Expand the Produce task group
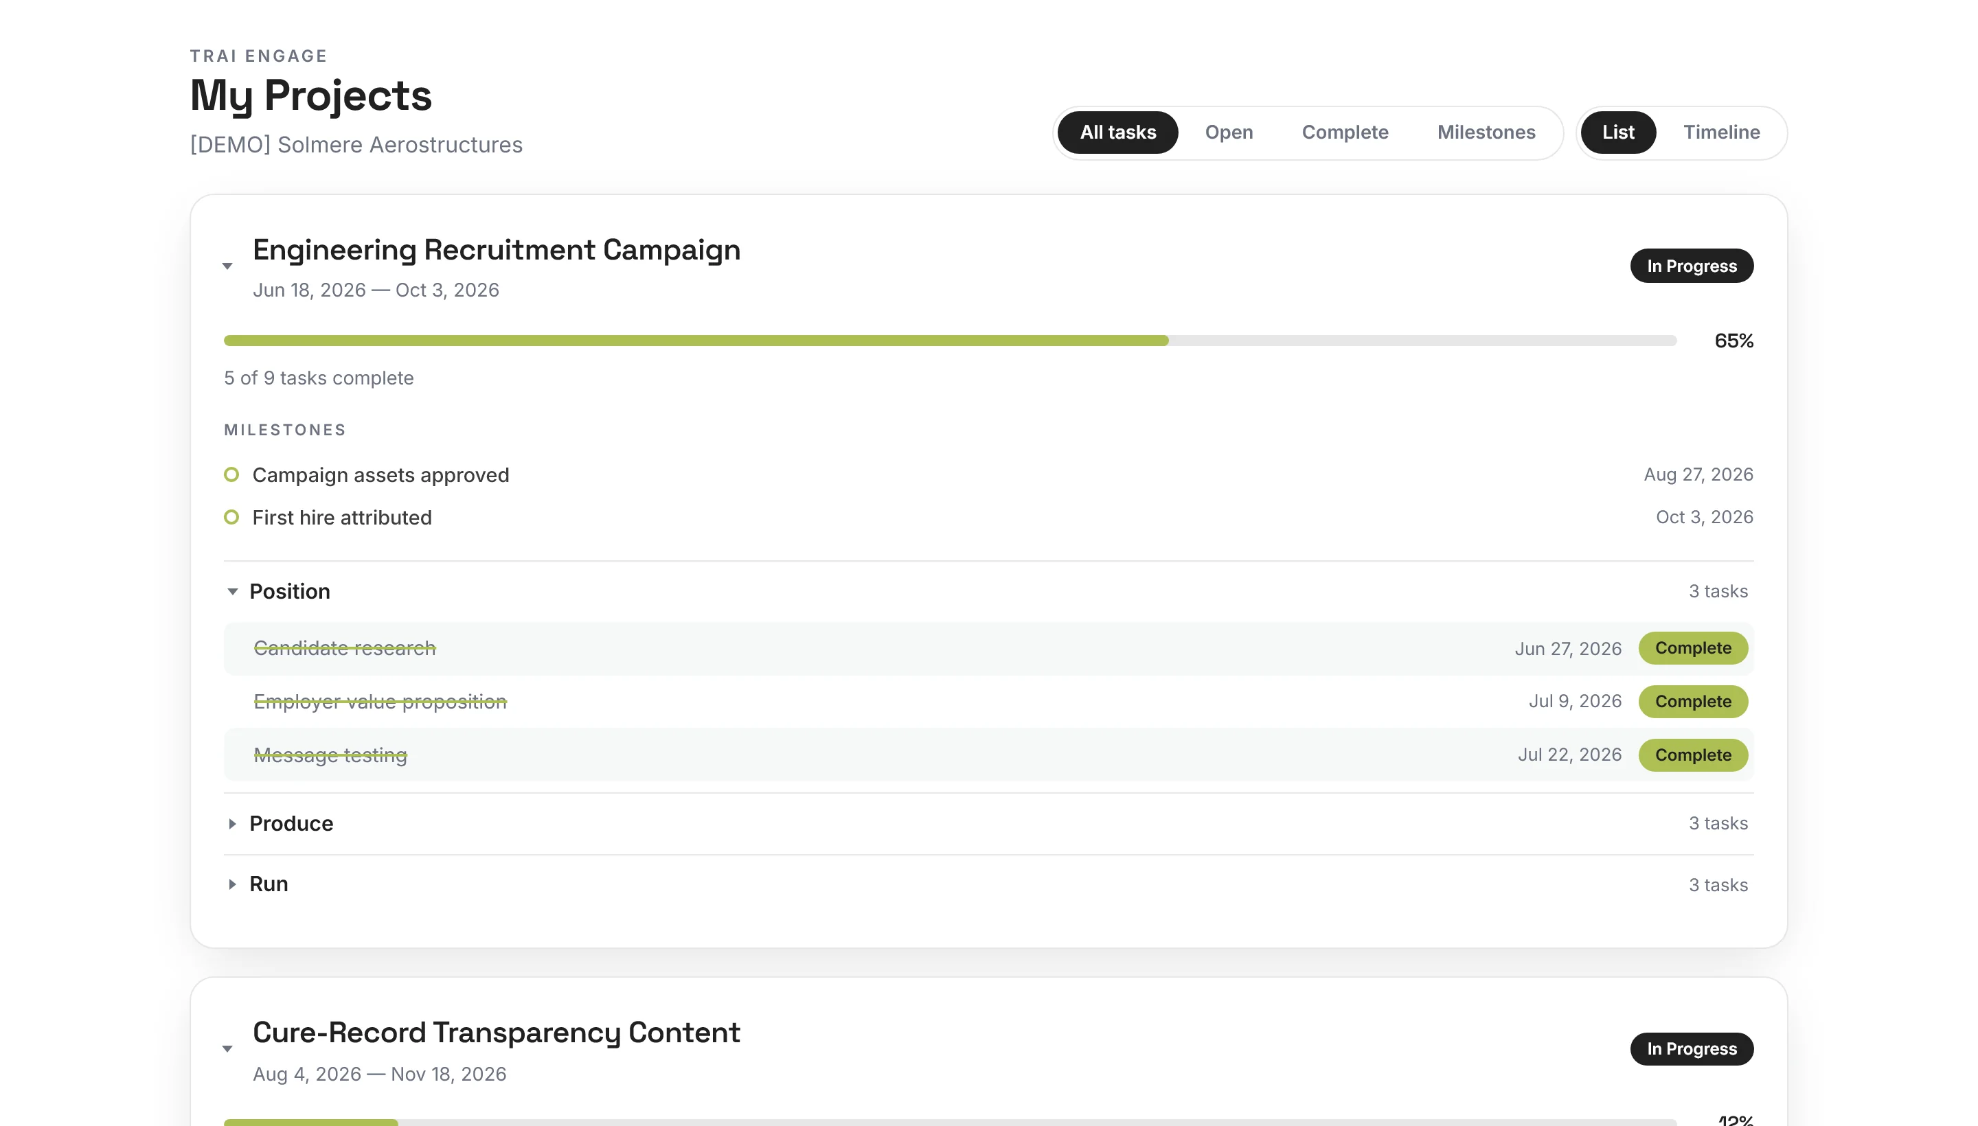Screen dimensions: 1978x1126 coord(232,824)
